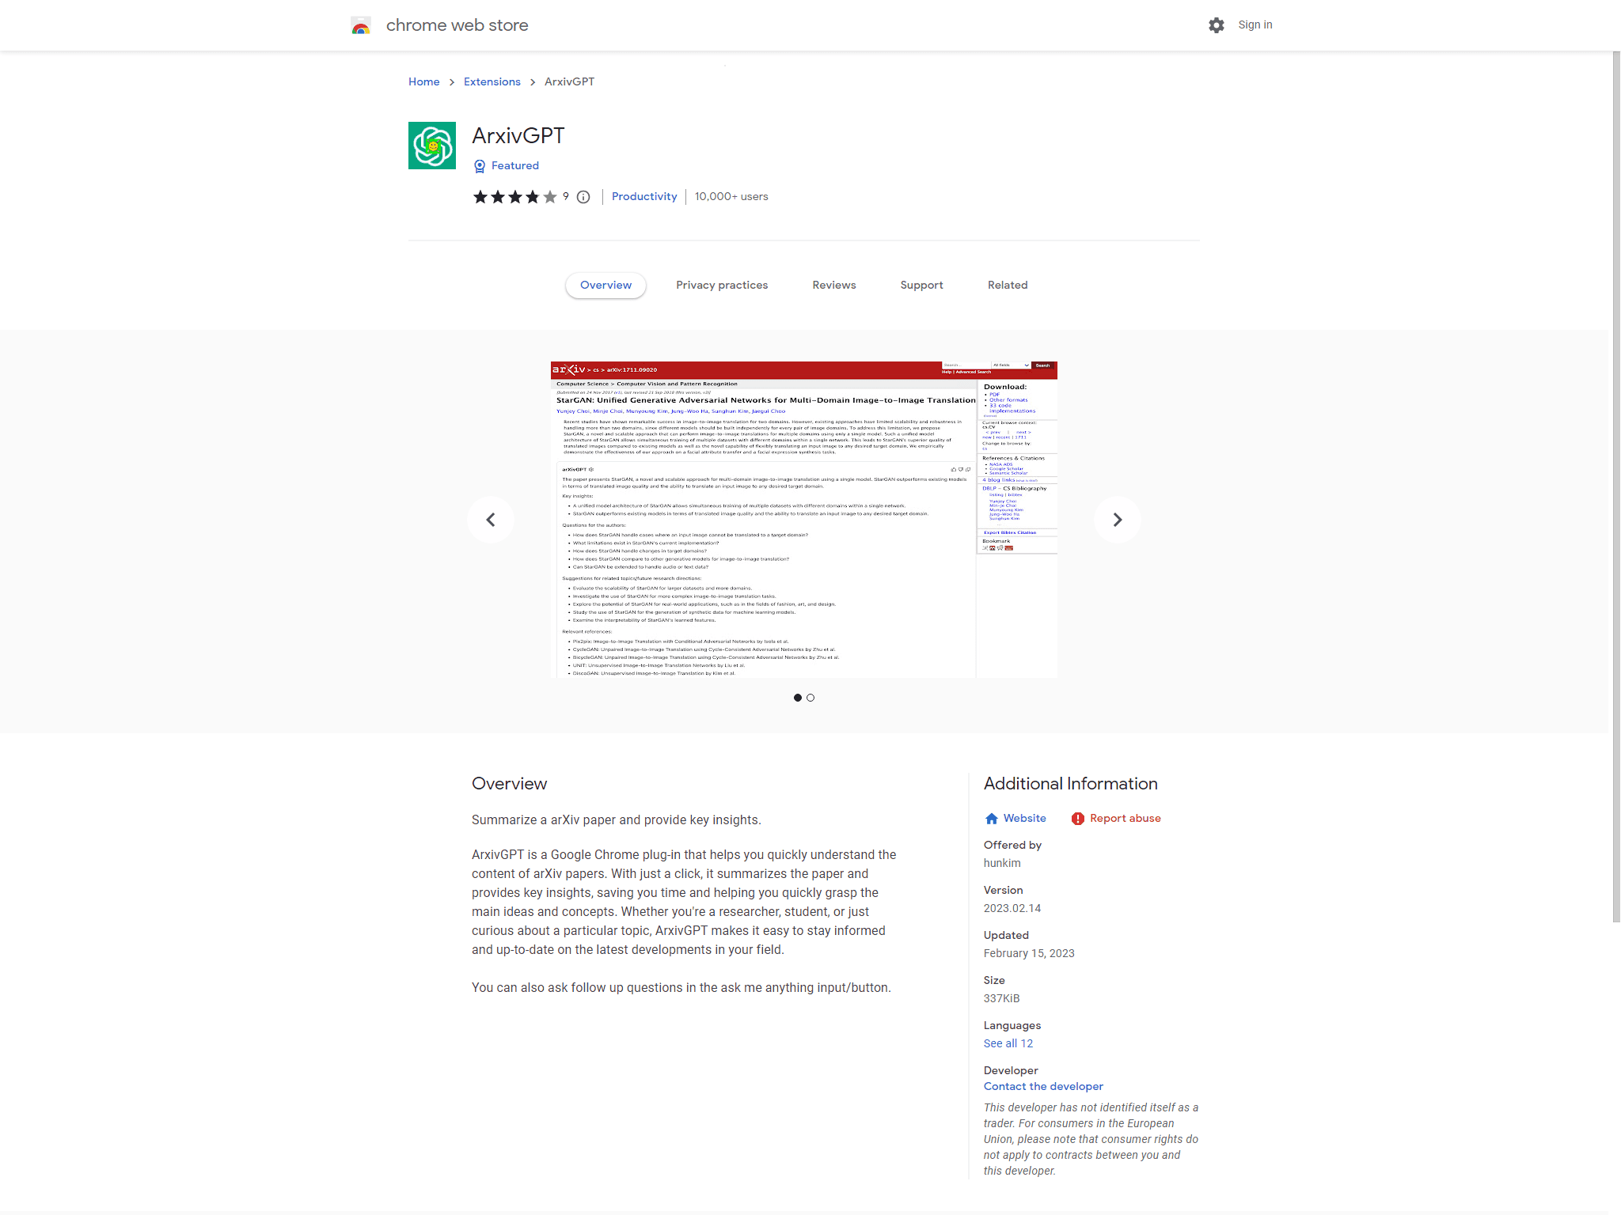Click the offered by name hunkim

1002,864
